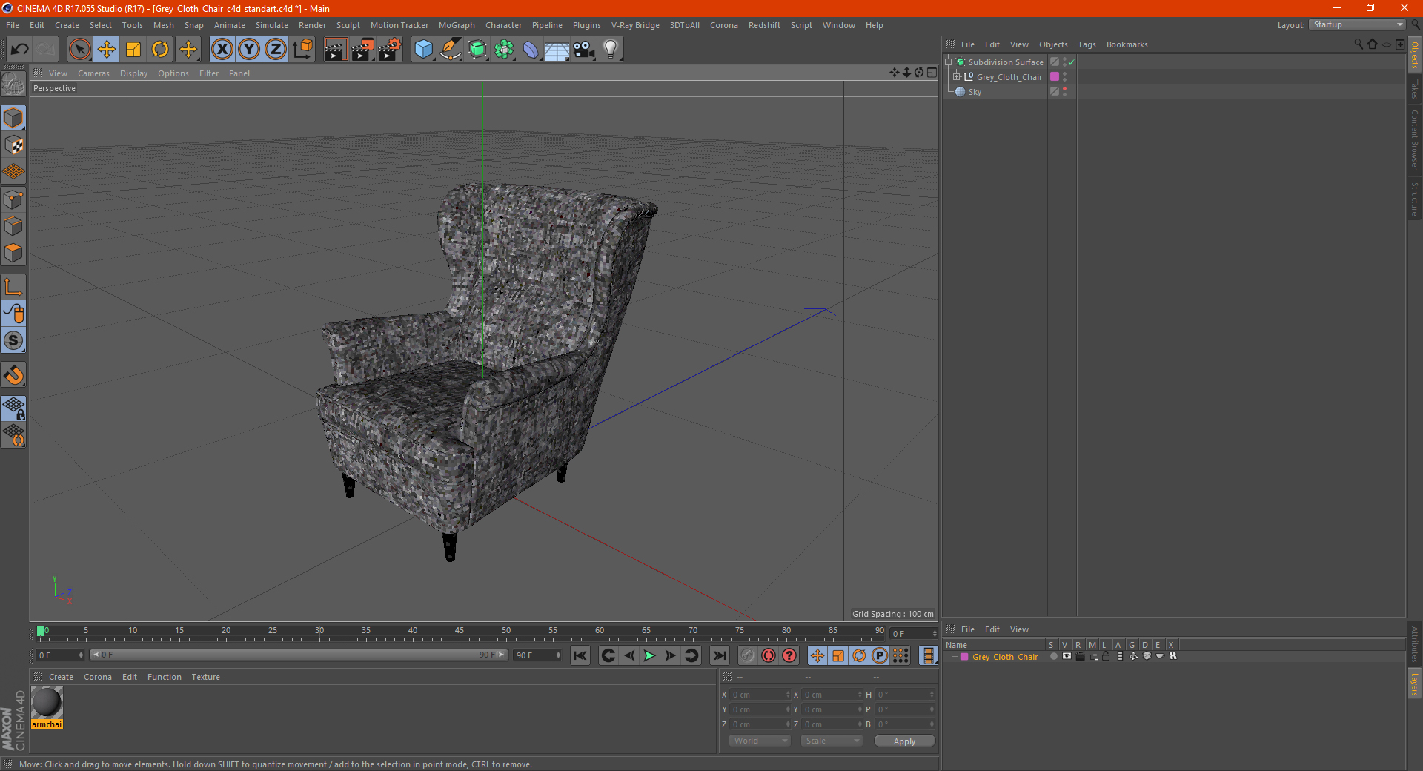Open the MoGraph menu

coord(457,25)
